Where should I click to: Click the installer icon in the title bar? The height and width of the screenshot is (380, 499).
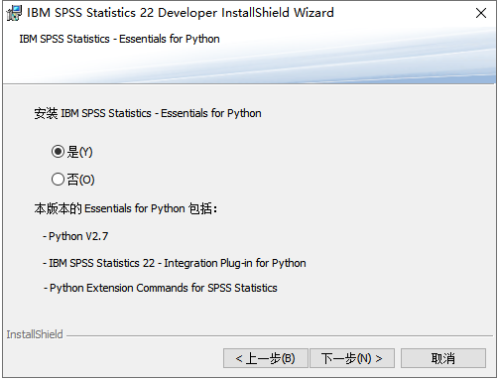click(x=14, y=13)
